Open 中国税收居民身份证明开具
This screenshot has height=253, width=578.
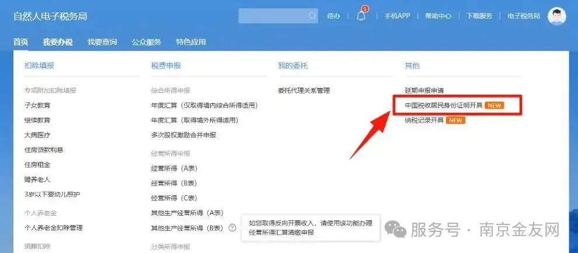(444, 105)
